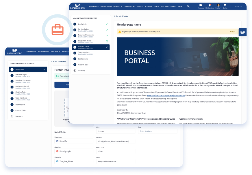This screenshot has height=175, width=252.
Task: Open Sessions menu item
Action: tap(148, 6)
